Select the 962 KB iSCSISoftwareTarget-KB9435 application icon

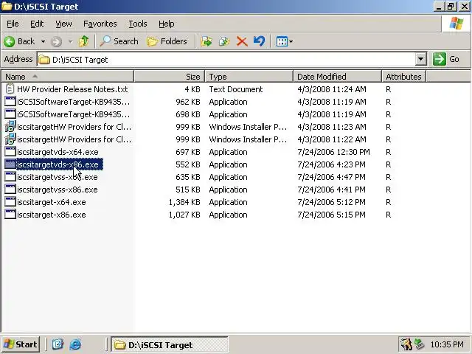tap(10, 102)
